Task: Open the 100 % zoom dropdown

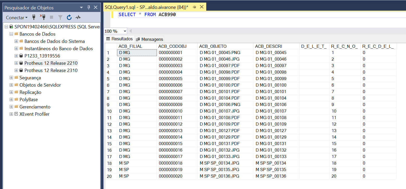Action: (x=125, y=31)
